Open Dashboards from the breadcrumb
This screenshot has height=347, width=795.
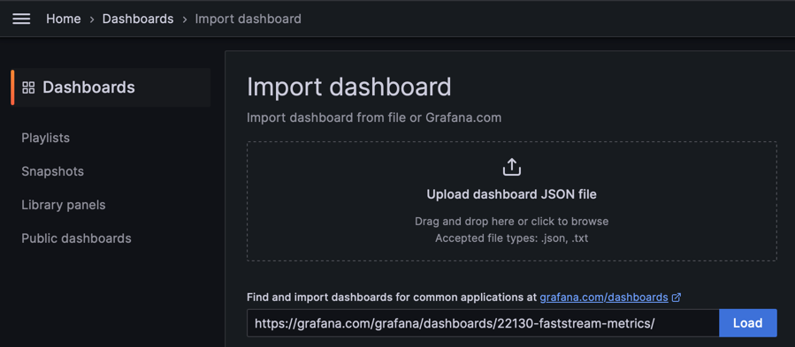(x=138, y=19)
